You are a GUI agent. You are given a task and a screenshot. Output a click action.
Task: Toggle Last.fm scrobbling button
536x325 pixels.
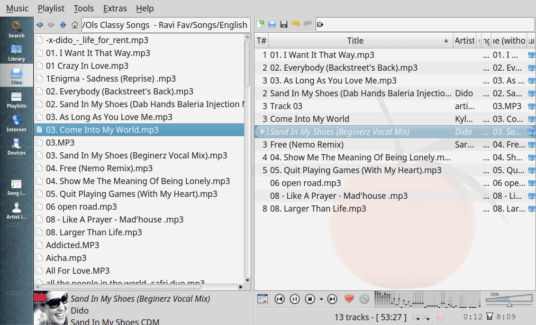[x=440, y=317]
